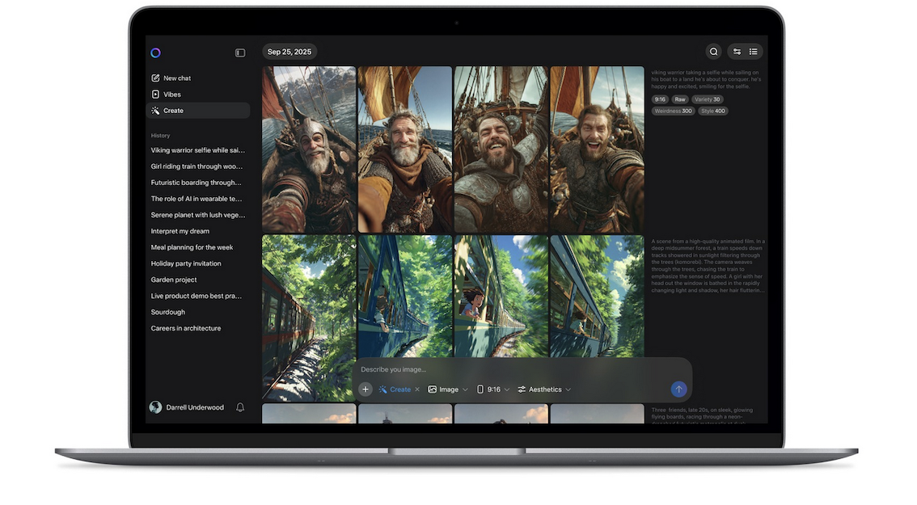Select the Create item in the sidebar
Screen dimensions: 917x505
[173, 111]
